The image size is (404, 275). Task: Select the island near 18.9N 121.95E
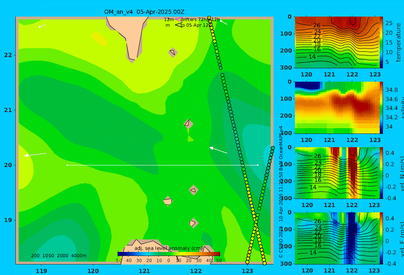pos(193,223)
